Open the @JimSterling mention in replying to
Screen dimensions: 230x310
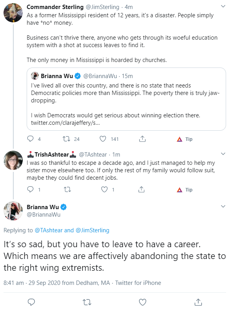click(92, 230)
